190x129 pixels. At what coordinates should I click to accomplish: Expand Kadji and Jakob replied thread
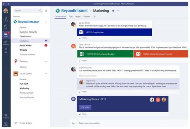pyautogui.click(x=88, y=76)
